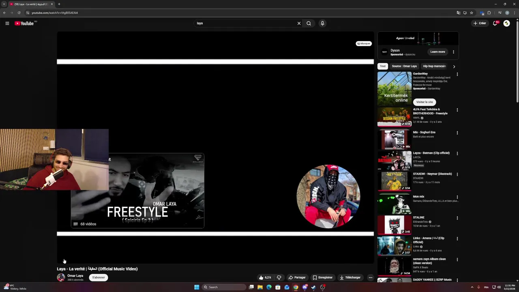Open the YouTube hamburger guide menu

[x=7, y=23]
